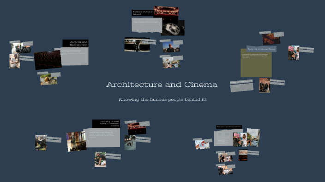Screen dimensions: 325x182
Task: Select the 'Architecture and Cinema' title
Action: 162,85
